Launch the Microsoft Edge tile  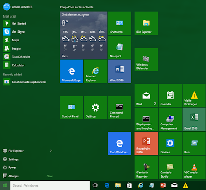(72, 71)
